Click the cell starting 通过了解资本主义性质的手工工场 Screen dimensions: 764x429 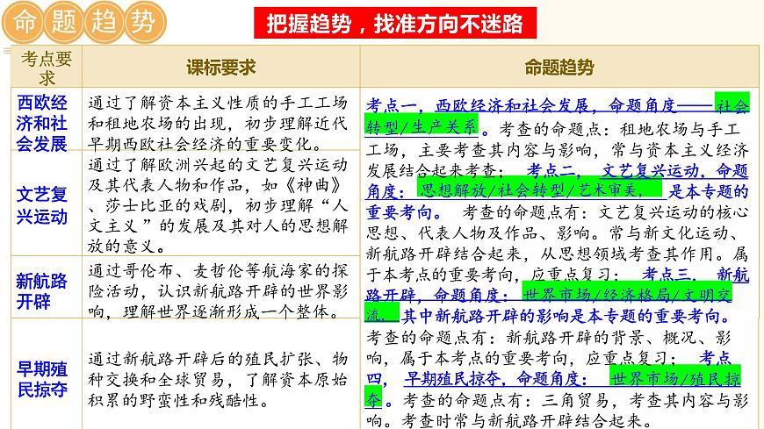tap(218, 123)
